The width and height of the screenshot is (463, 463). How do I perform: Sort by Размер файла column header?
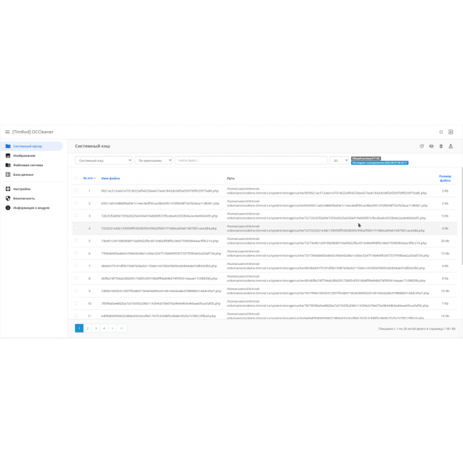444,177
